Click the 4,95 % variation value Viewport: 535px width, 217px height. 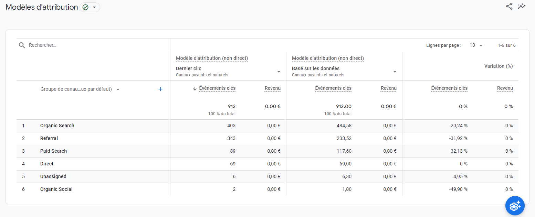tap(460, 176)
